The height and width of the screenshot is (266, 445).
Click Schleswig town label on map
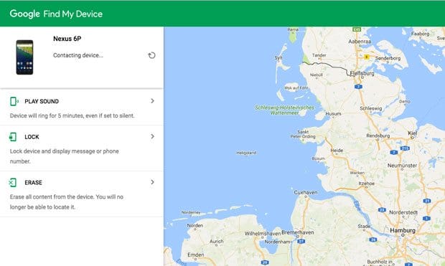pyautogui.click(x=371, y=108)
